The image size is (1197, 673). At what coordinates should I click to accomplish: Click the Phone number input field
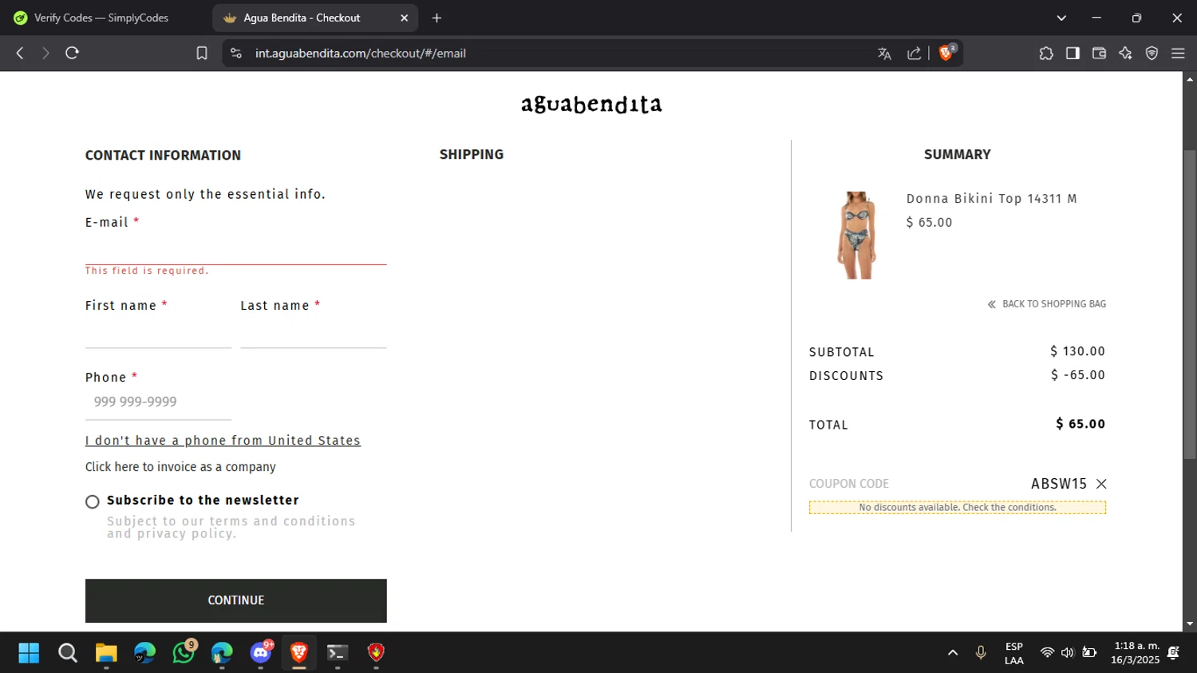coord(158,402)
